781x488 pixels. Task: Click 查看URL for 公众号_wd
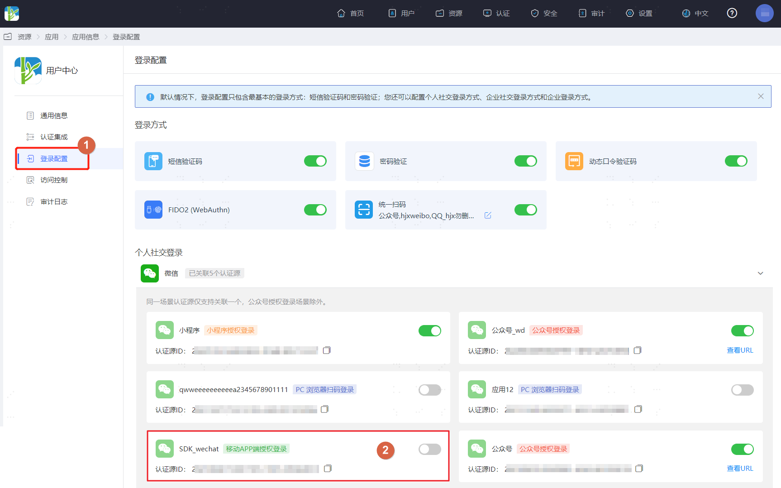(x=740, y=350)
